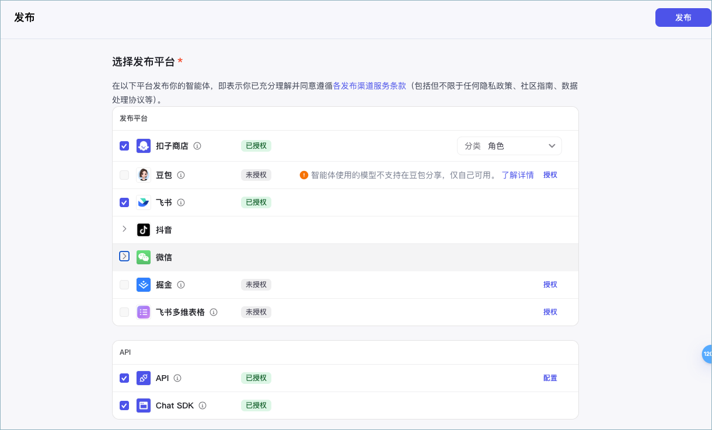Click the 已授权 tag of Chat SDK
Screen dimensions: 712x430
pyautogui.click(x=256, y=405)
